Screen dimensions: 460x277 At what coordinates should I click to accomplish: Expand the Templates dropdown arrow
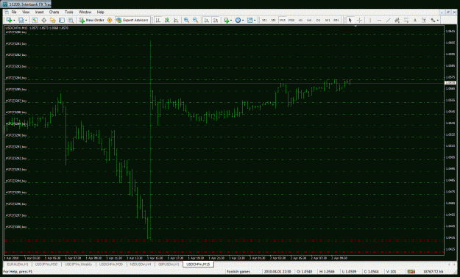point(255,20)
